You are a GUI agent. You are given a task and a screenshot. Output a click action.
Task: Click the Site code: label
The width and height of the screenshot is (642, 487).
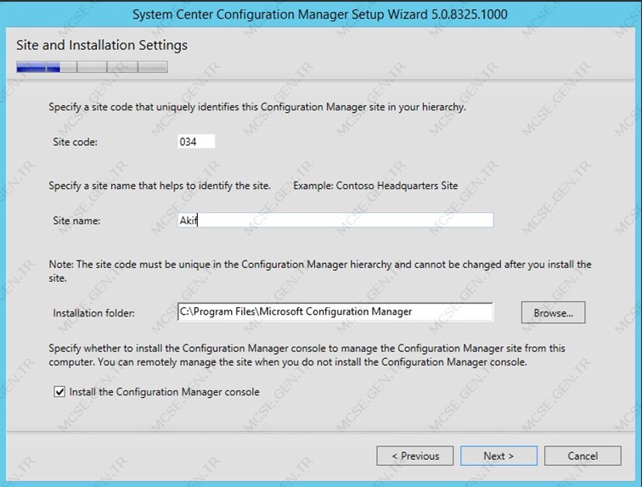76,142
